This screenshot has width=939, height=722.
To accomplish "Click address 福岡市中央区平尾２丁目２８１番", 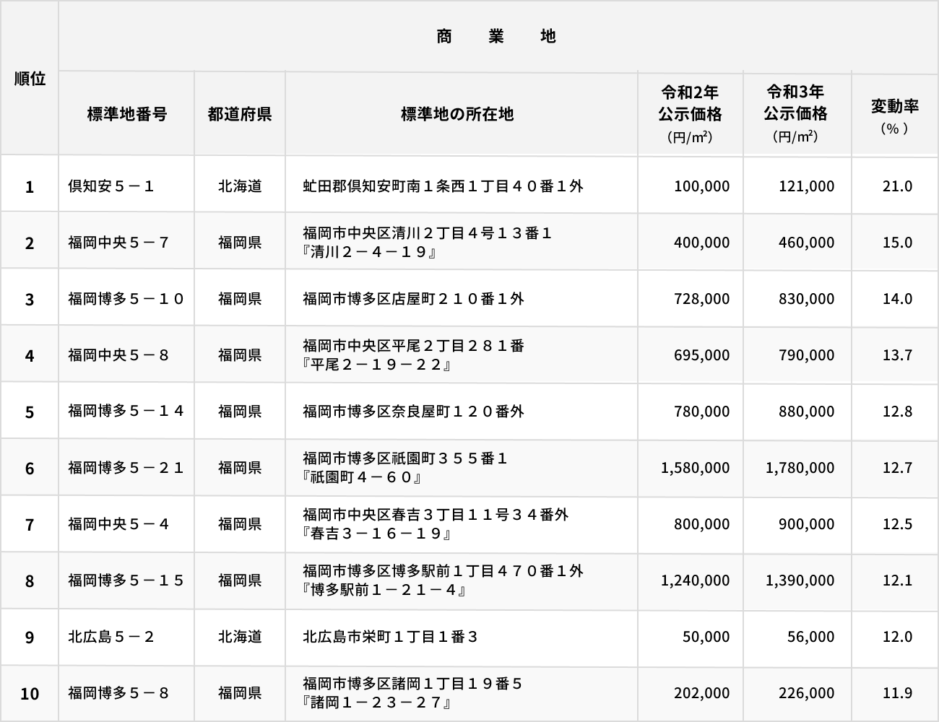I will tap(413, 346).
